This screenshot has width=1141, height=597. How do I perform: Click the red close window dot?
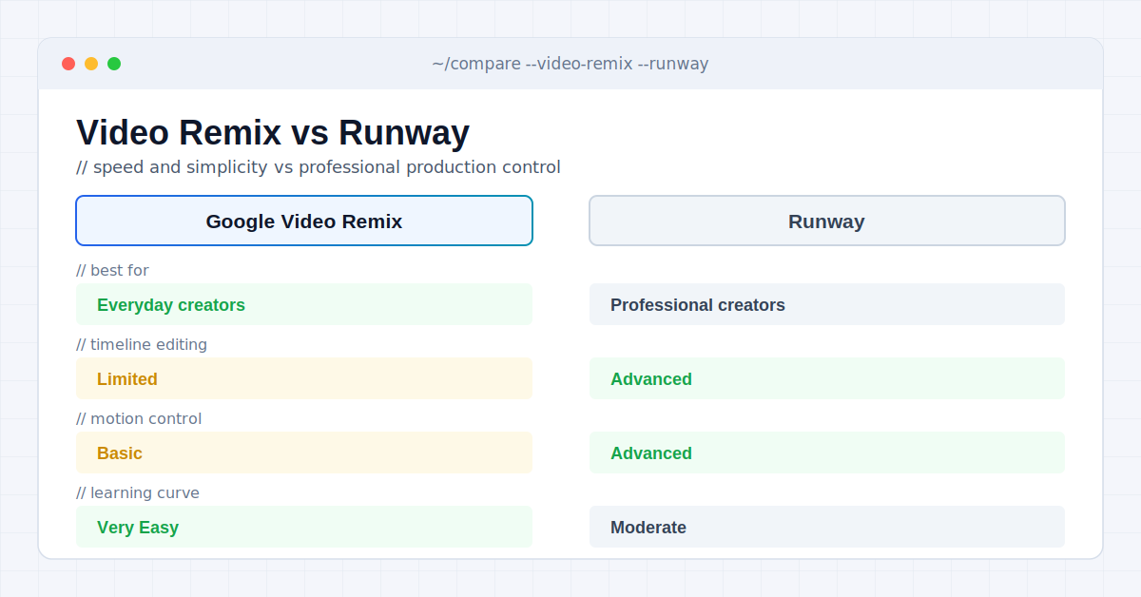(x=68, y=64)
